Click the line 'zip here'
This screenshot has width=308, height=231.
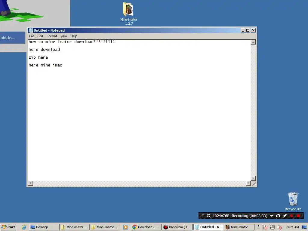pos(38,57)
